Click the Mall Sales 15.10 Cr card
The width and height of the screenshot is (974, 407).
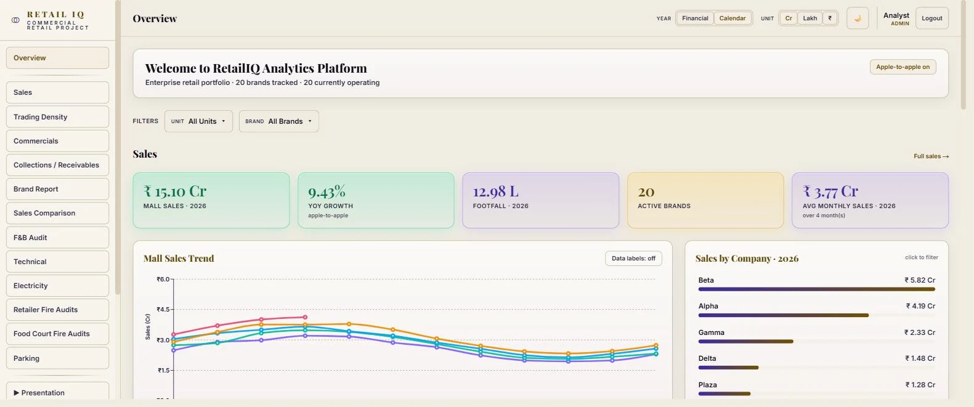point(211,200)
